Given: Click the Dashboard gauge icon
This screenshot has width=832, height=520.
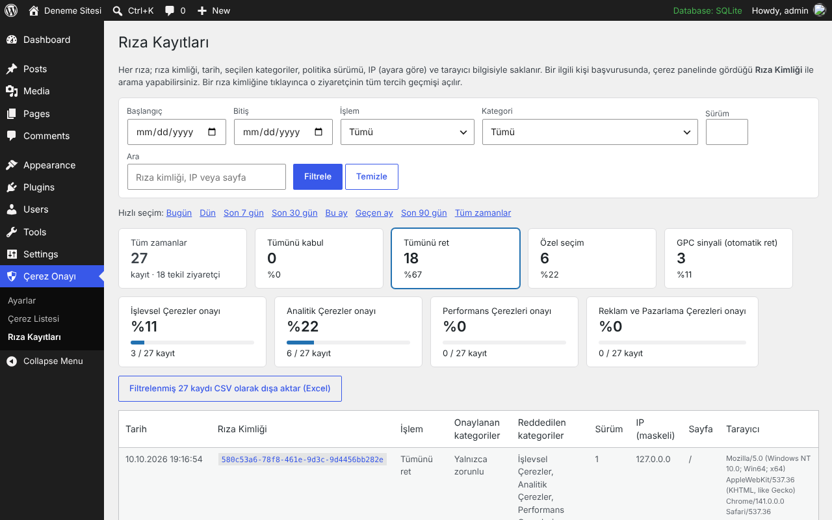Looking at the screenshot, I should (12, 40).
